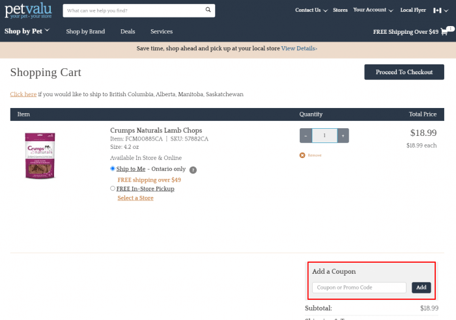Click the Subtotal amount $18.99

pos(429,308)
